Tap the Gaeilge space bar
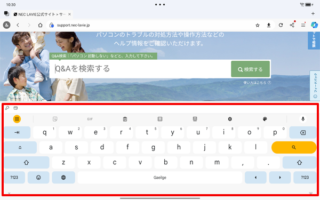The height and width of the screenshot is (200, 320). tap(160, 178)
